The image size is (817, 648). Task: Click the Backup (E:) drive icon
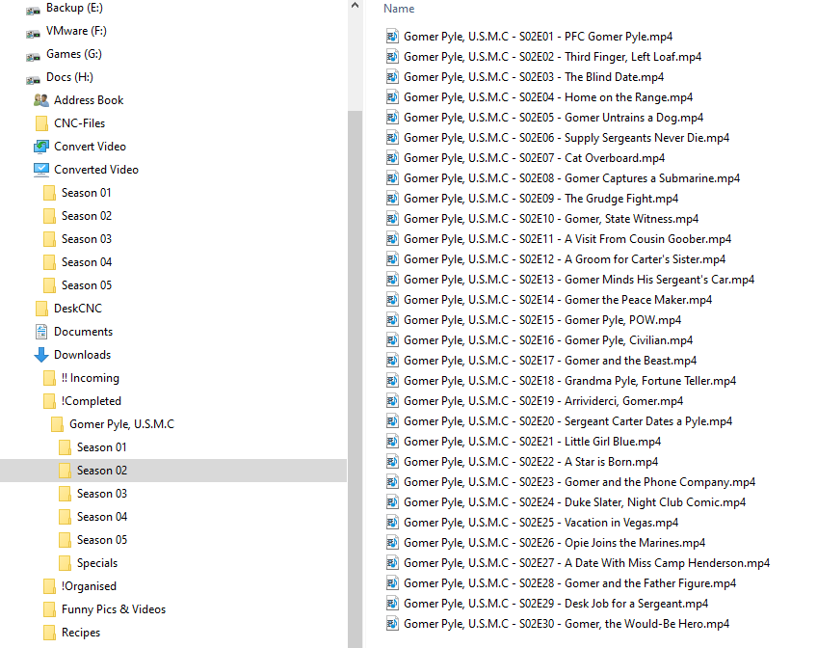click(32, 8)
